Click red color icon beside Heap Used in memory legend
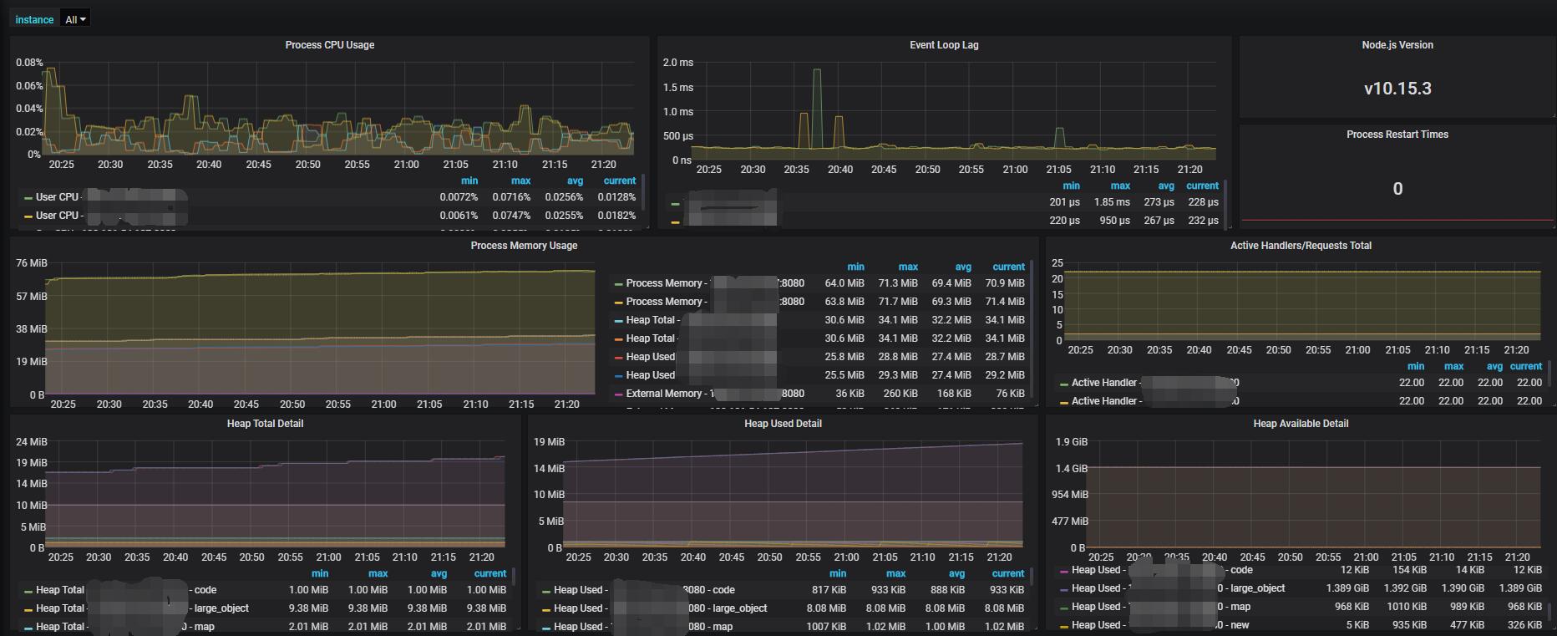This screenshot has width=1557, height=636. pos(618,358)
